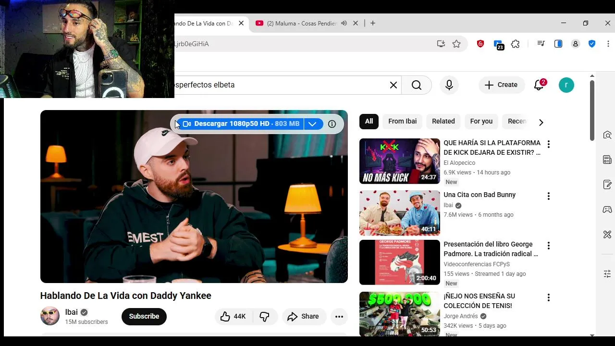Screen dimensions: 615x346
Task: Open options for the KICK video
Action: (548, 144)
